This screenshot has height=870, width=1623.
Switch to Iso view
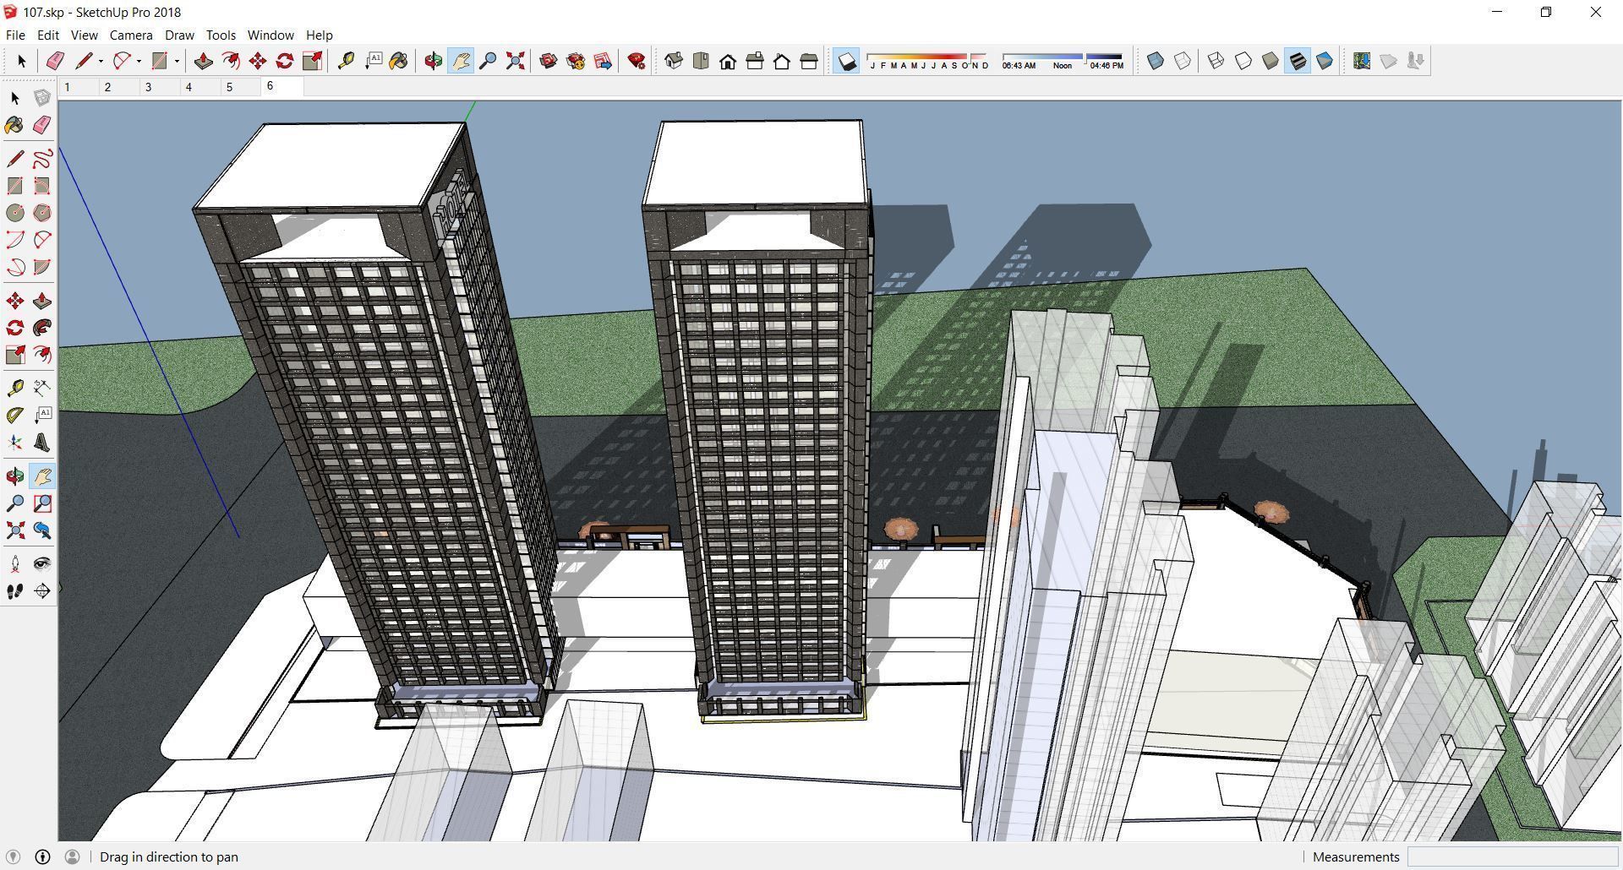pos(674,61)
